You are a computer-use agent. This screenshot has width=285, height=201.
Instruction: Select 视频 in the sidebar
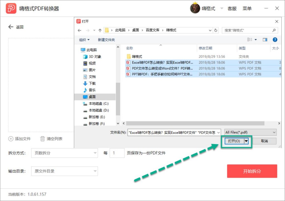coord(89,63)
